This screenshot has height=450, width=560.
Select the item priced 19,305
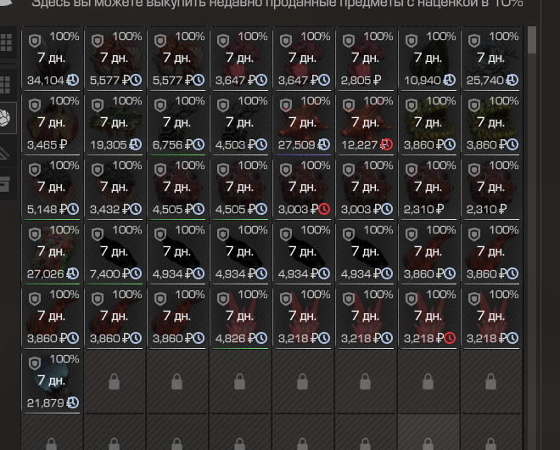click(115, 123)
